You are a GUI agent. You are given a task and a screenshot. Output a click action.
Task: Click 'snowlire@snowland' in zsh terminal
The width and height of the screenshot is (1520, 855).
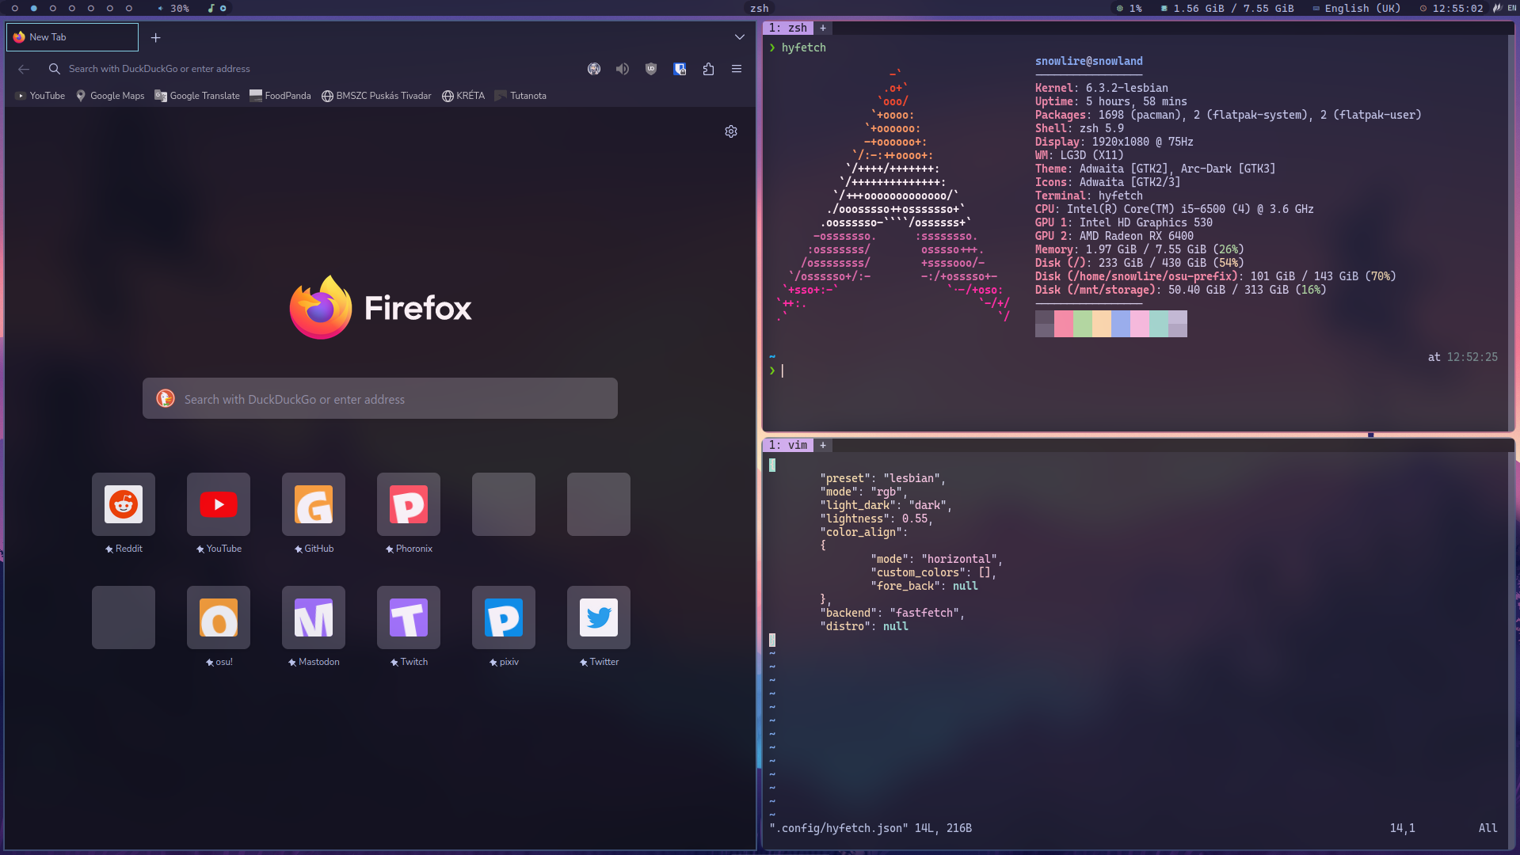coord(1088,61)
